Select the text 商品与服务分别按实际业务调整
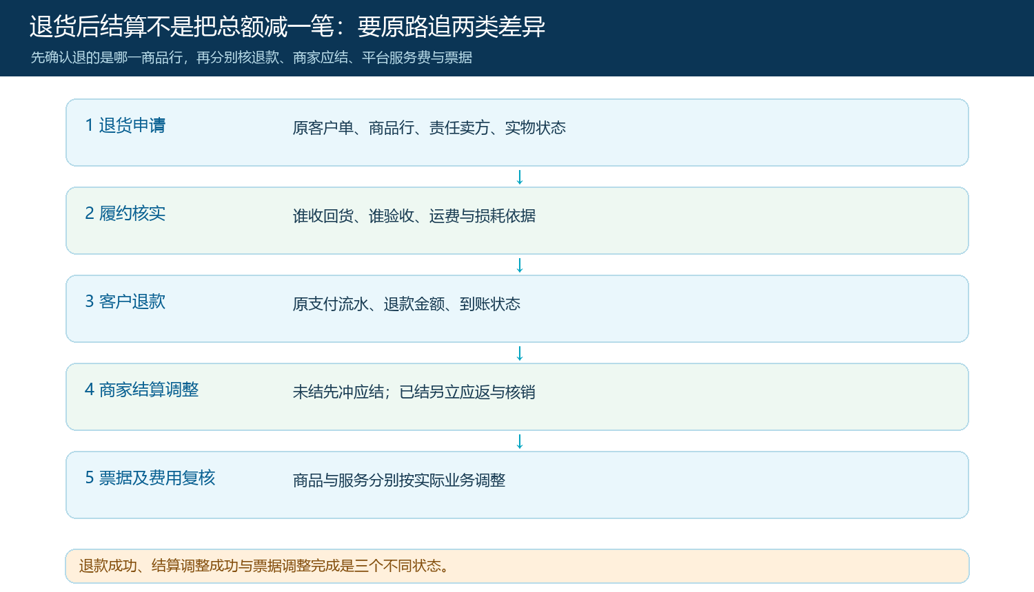The width and height of the screenshot is (1034, 592). point(399,480)
